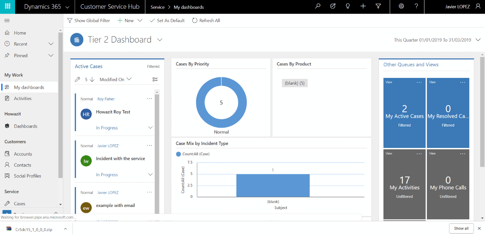Open the Modified On sort dropdown
The height and width of the screenshot is (236, 485).
pos(116,79)
